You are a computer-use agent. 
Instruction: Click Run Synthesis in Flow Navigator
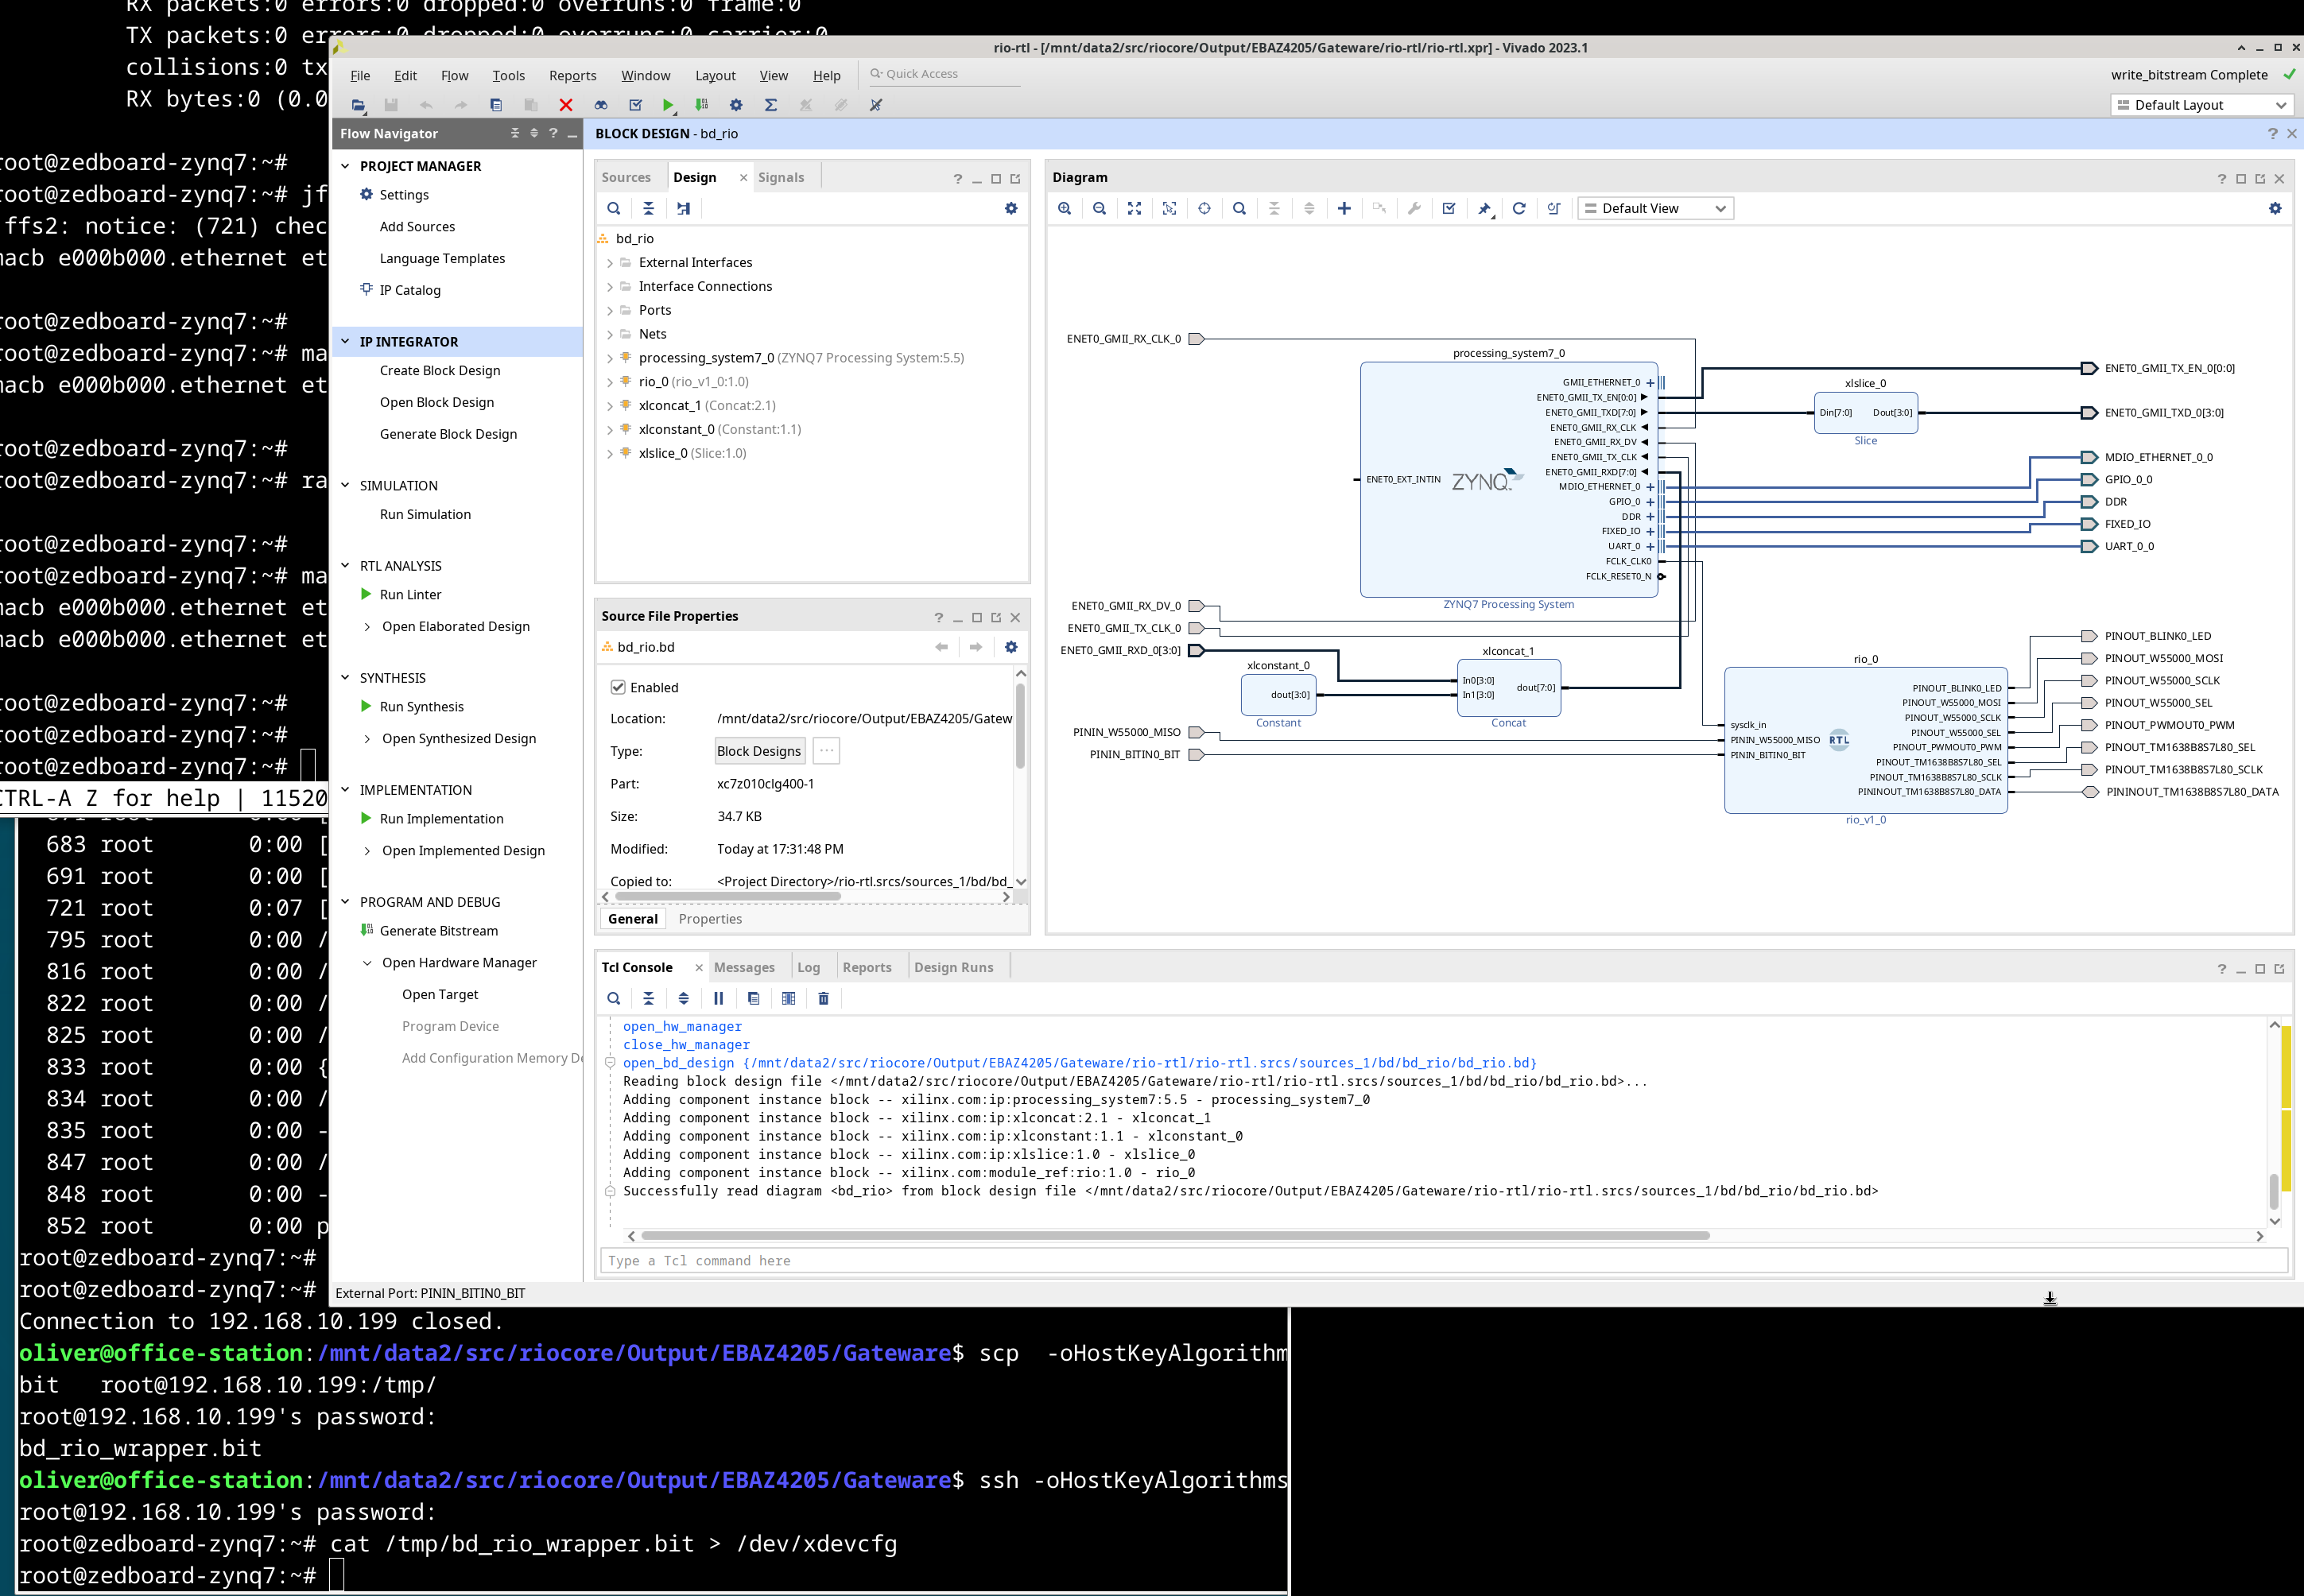click(x=422, y=707)
